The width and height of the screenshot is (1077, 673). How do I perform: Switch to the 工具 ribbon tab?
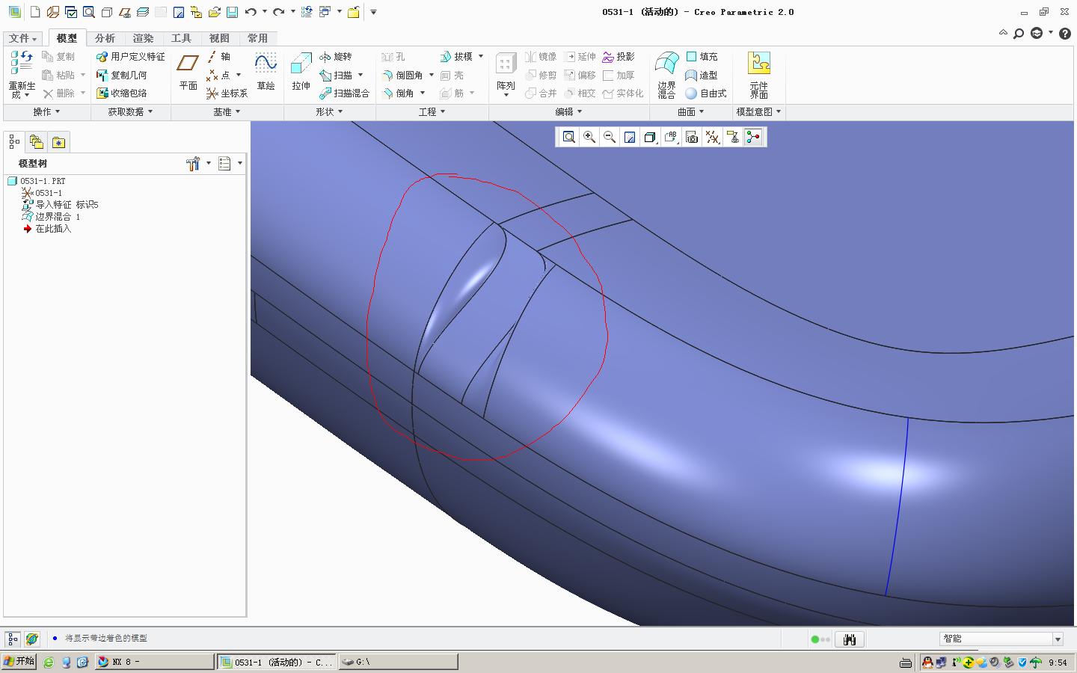pyautogui.click(x=181, y=38)
